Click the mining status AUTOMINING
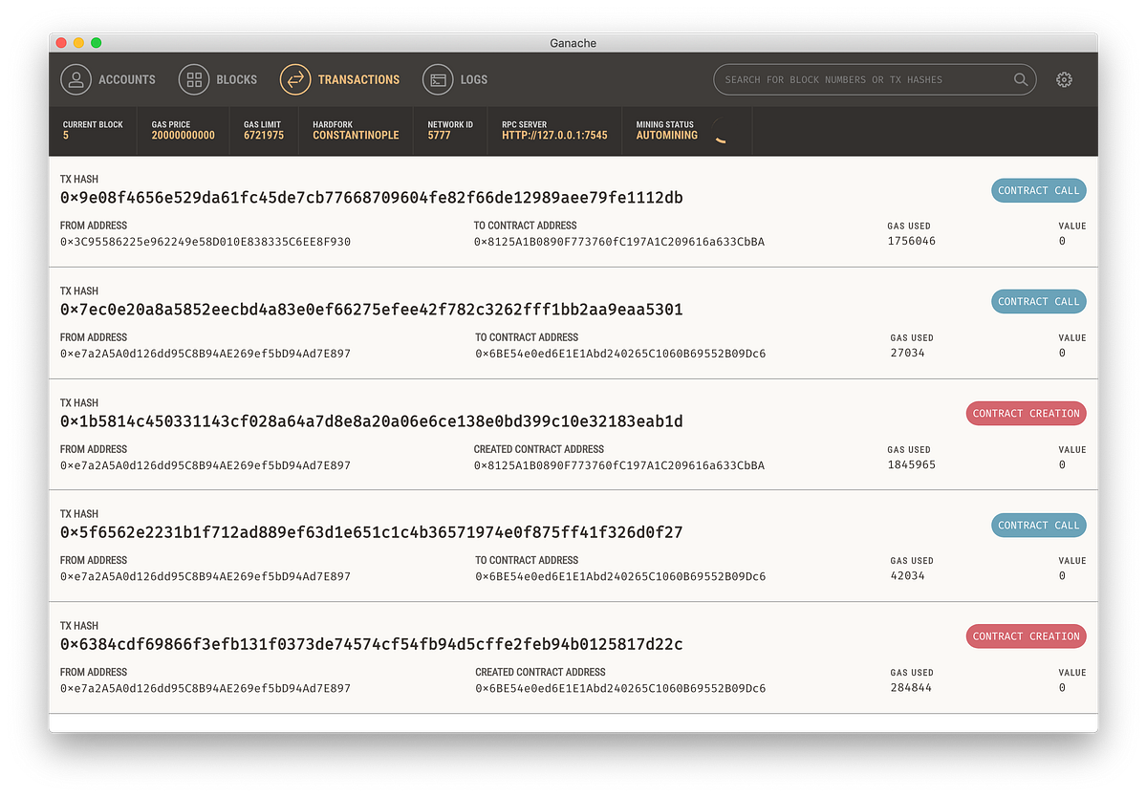This screenshot has height=797, width=1147. coord(667,136)
